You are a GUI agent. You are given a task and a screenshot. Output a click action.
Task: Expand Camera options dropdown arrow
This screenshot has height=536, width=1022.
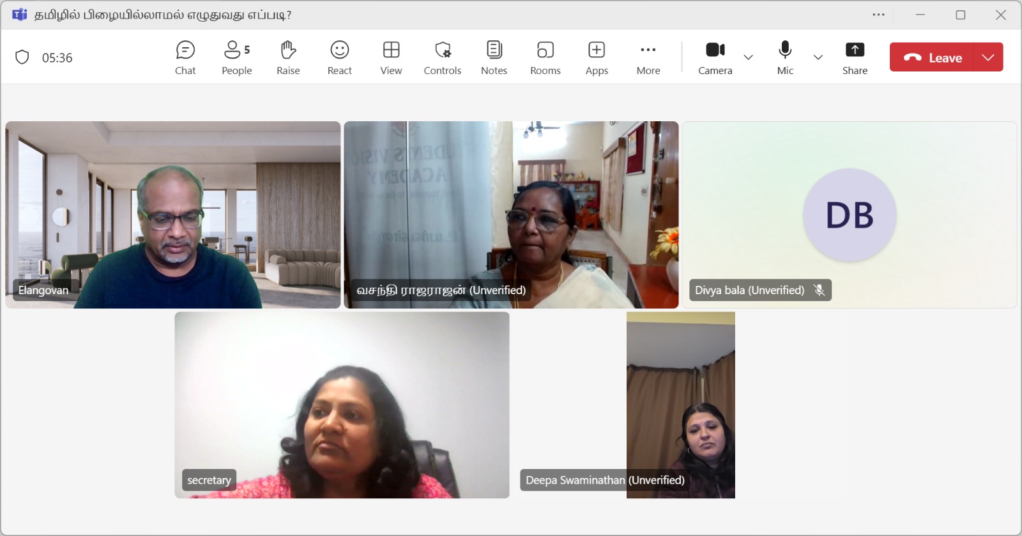click(749, 57)
